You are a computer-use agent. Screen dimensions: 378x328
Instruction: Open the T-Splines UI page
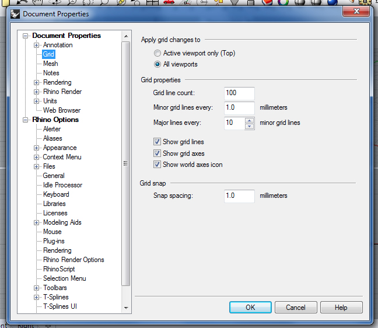(60, 306)
